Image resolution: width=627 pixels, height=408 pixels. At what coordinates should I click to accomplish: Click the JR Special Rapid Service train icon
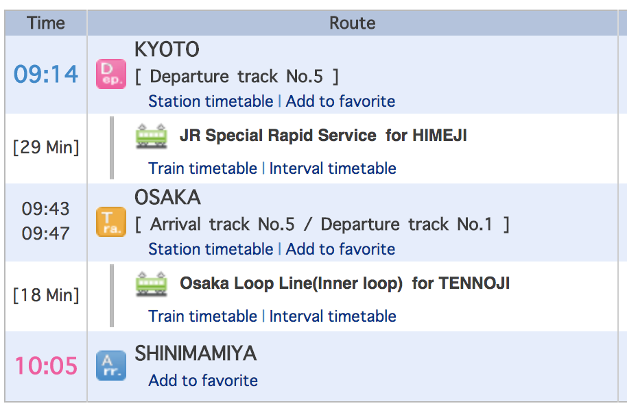click(x=152, y=136)
